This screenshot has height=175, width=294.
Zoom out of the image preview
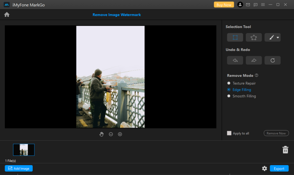point(111,134)
